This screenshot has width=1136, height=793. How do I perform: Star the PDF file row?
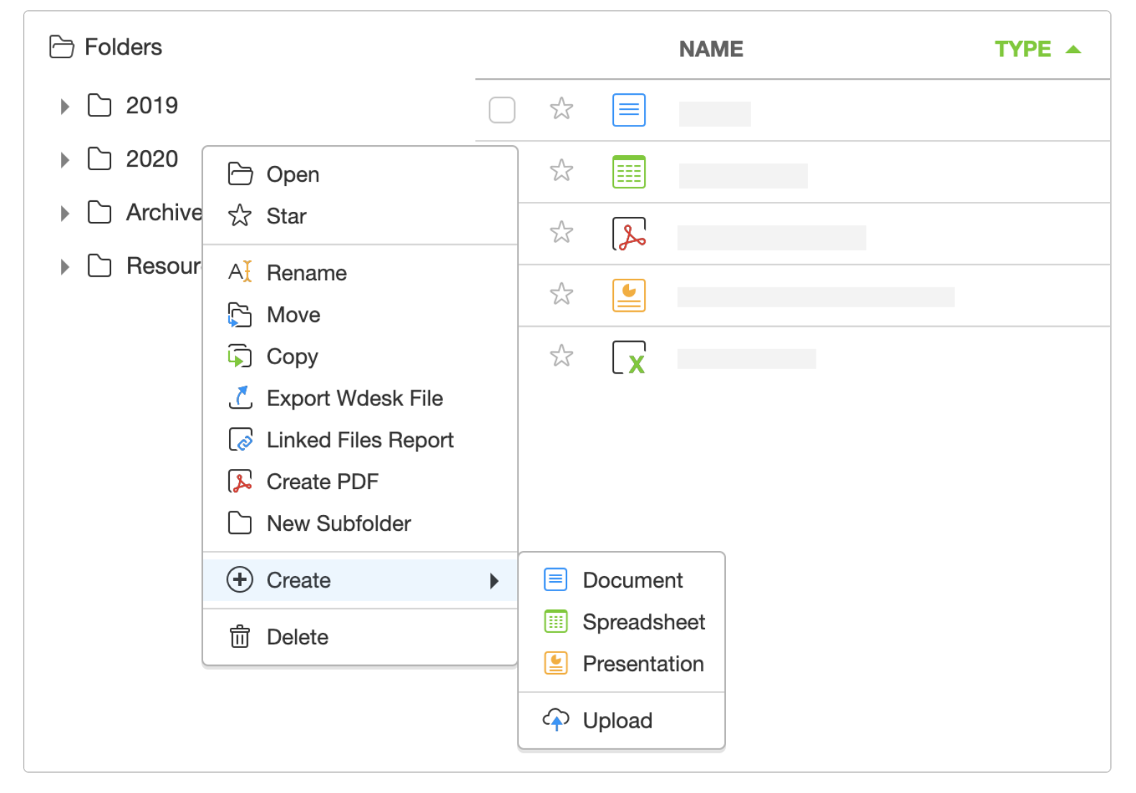[x=562, y=233]
